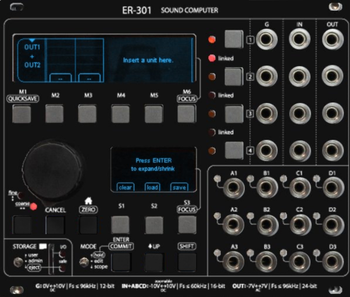Select channel 1 button
Viewport: 350px width, 297px height.
(234, 39)
